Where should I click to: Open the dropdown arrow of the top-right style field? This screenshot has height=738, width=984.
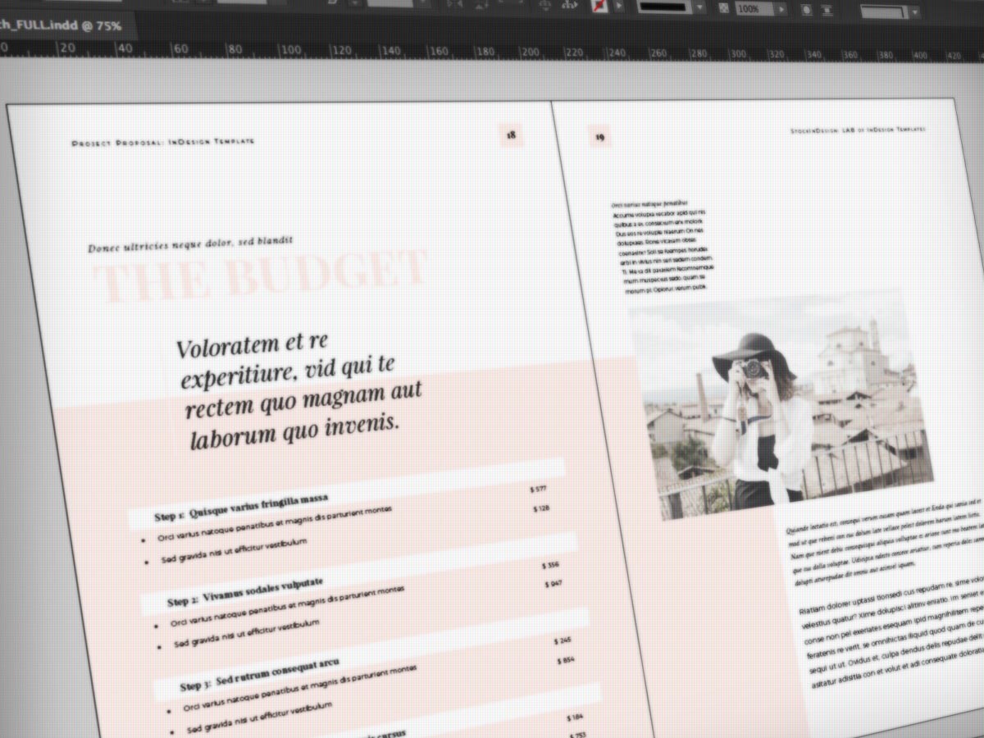click(914, 12)
